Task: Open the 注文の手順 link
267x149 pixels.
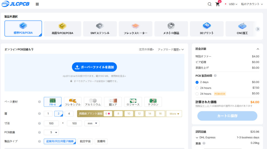Action: point(146,50)
